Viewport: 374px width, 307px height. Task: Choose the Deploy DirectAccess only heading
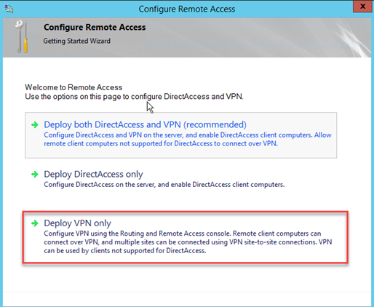(x=93, y=175)
